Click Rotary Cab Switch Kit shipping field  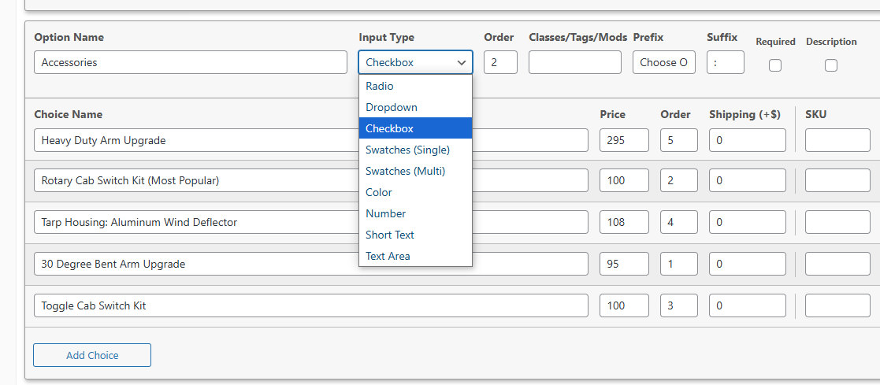click(x=748, y=181)
